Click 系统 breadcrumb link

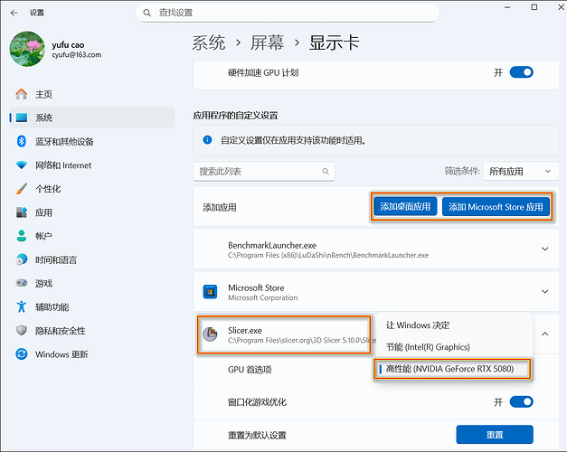[x=209, y=43]
